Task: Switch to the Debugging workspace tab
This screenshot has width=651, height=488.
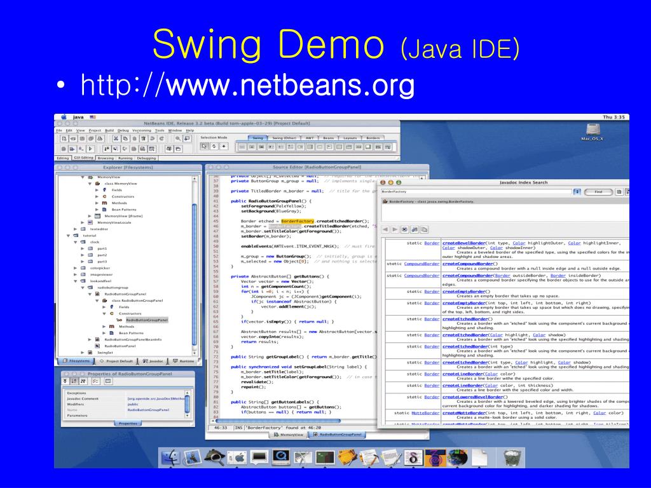Action: point(147,158)
